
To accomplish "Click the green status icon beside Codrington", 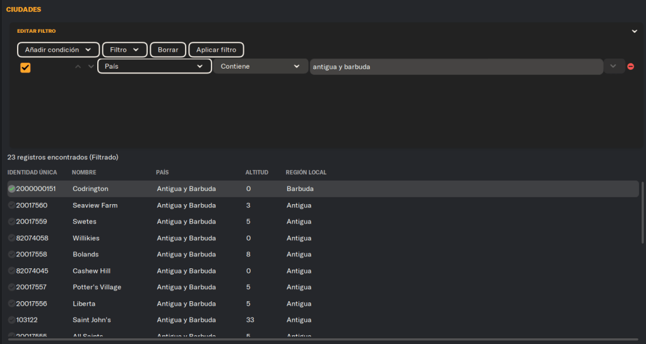I will click(x=11, y=189).
